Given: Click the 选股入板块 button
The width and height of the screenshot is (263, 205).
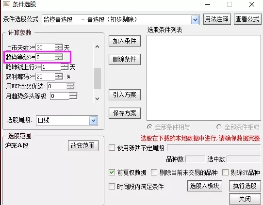Looking at the screenshot, I should point(205,186).
